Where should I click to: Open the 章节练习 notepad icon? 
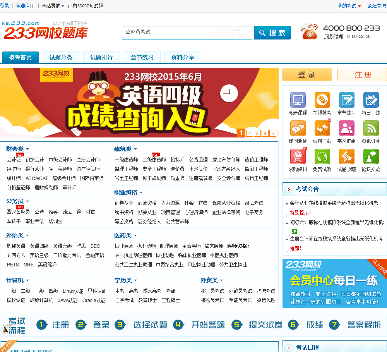[346, 100]
